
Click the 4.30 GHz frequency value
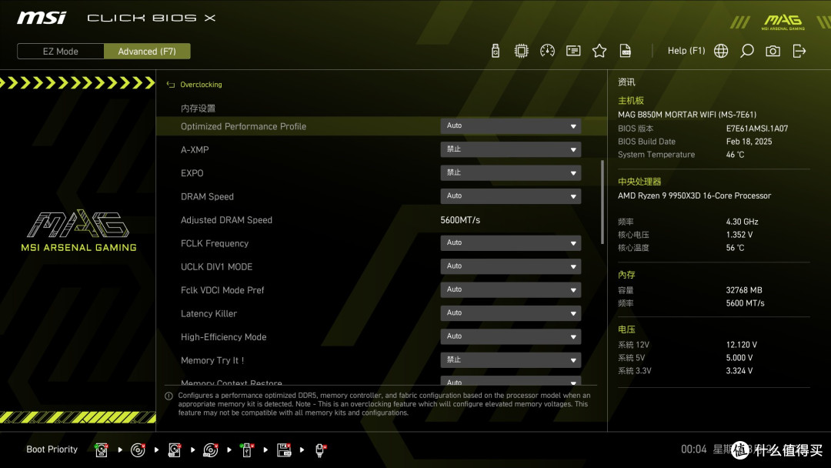tap(742, 222)
